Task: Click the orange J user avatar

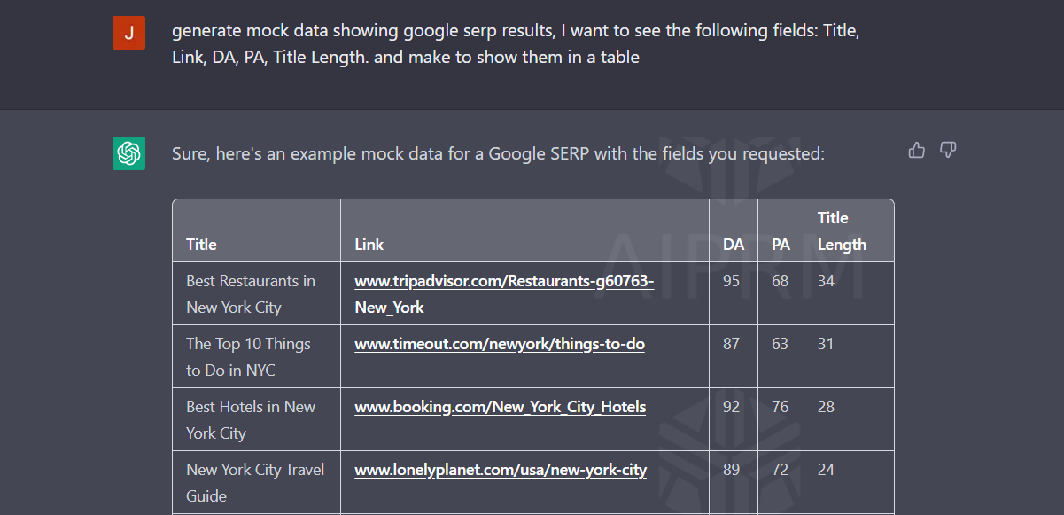Action: coord(128,33)
